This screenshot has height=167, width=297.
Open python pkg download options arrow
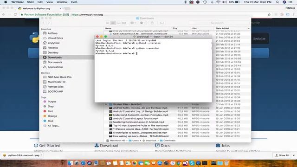(42, 155)
